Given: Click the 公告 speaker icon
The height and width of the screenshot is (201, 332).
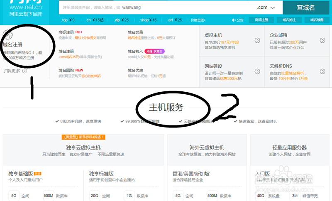Looking at the screenshot, I should (x=234, y=20).
